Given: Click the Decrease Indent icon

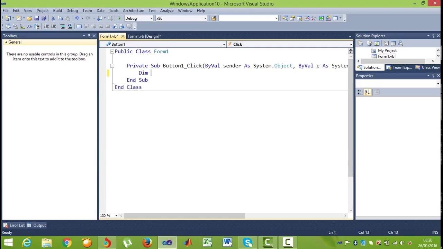Looking at the screenshot, I should 46,26.
